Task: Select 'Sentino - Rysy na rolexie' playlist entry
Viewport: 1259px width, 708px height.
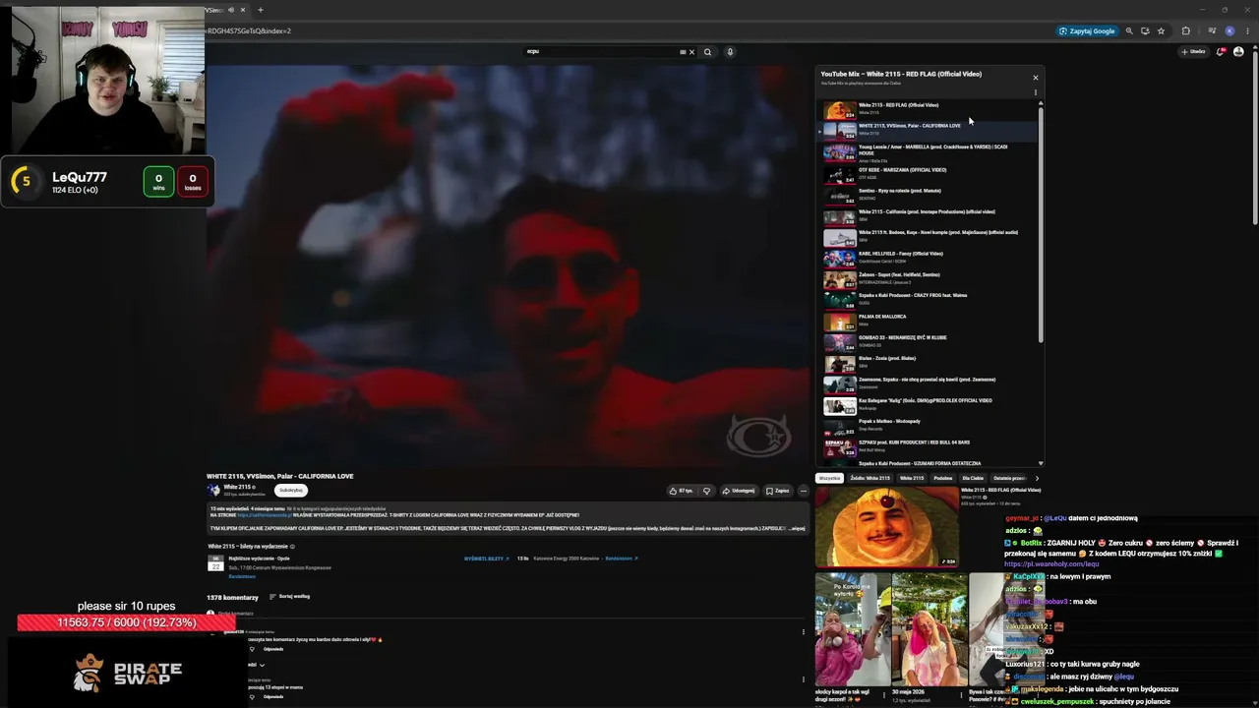Action: tap(929, 195)
